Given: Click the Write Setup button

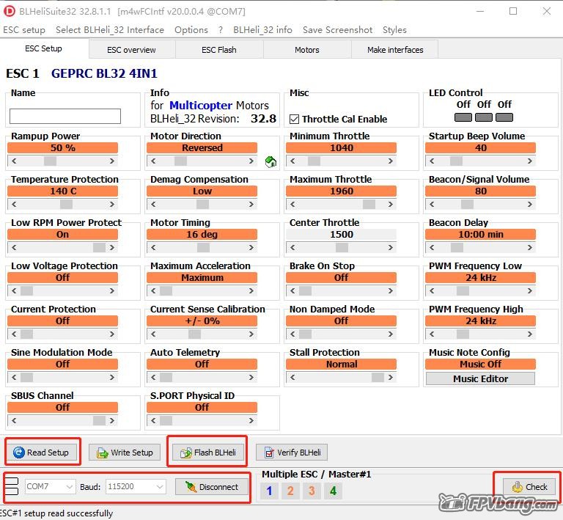Looking at the screenshot, I should click(125, 453).
